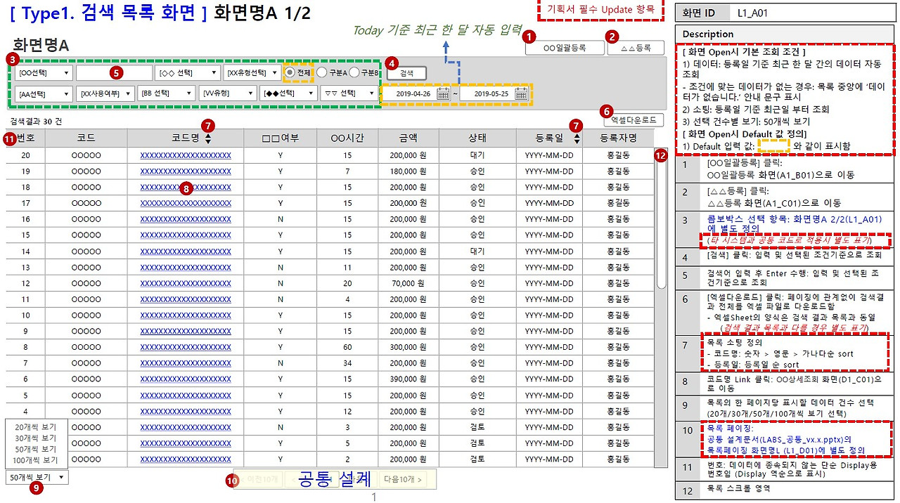Click the 검색결과 30 건 result count
Image resolution: width=900 pixels, height=503 pixels.
coord(36,122)
